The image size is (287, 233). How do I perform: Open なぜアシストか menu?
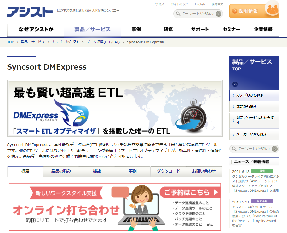[36, 30]
